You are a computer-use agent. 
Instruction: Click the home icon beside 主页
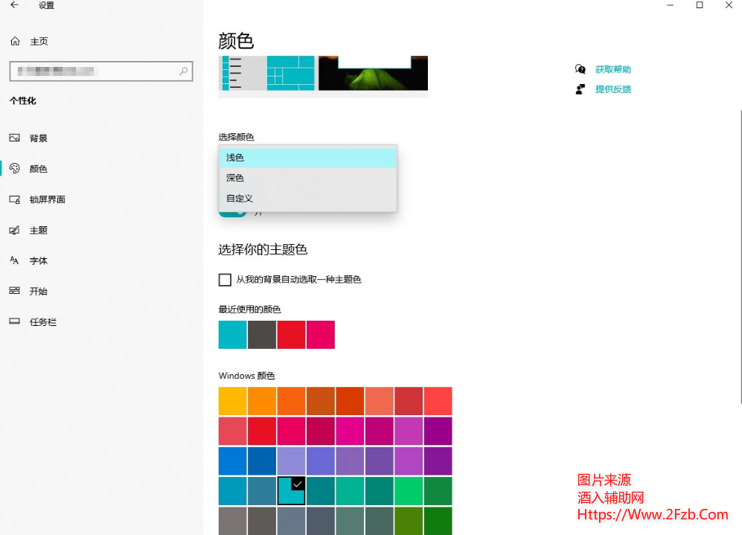tap(15, 41)
